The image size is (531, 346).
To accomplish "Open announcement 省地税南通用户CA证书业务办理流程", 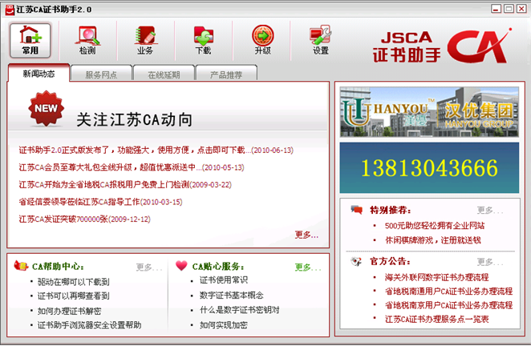I will tap(448, 292).
